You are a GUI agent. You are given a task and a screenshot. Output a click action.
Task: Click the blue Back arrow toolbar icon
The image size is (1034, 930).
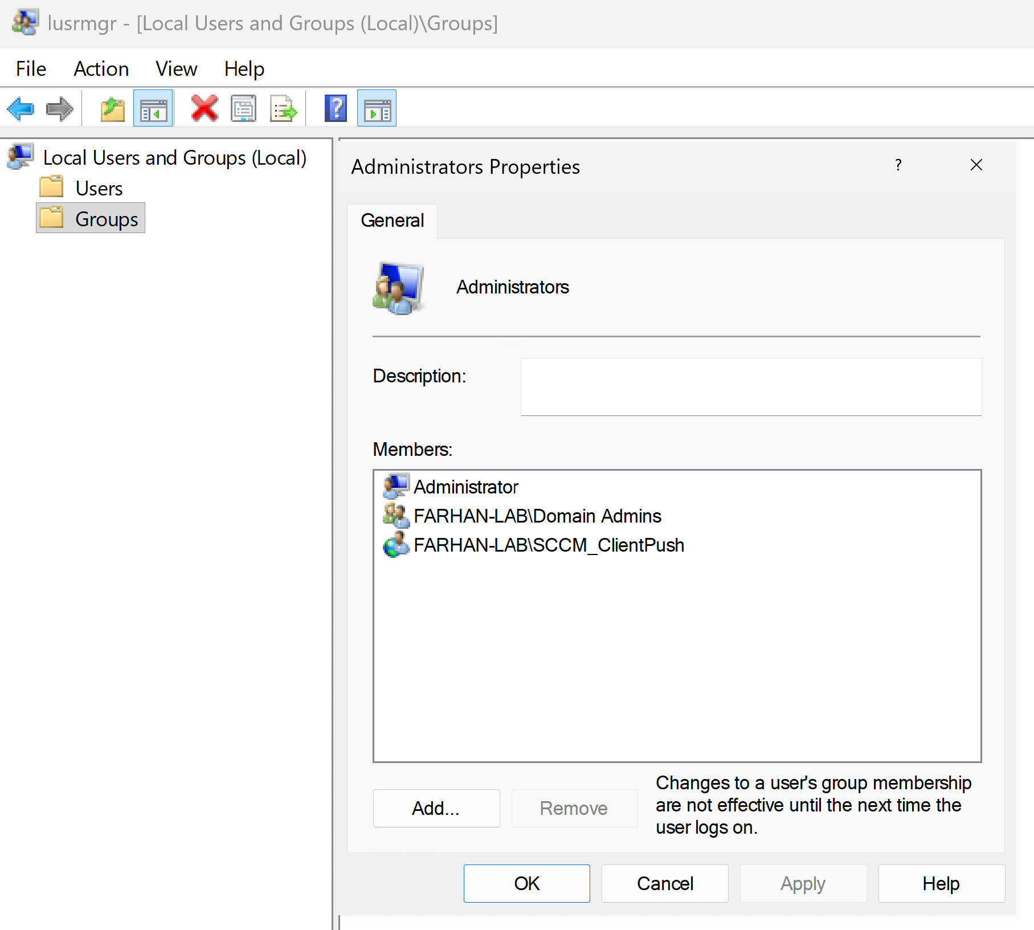coord(21,108)
